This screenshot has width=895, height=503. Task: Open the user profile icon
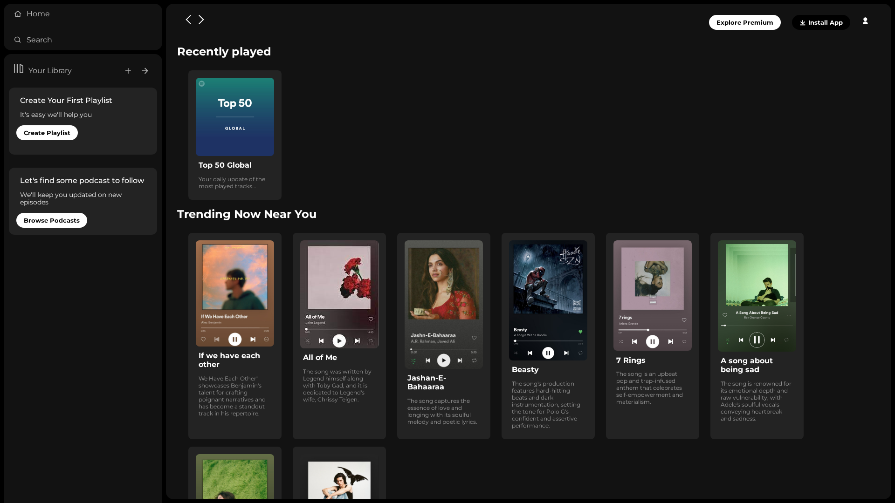[x=865, y=21]
